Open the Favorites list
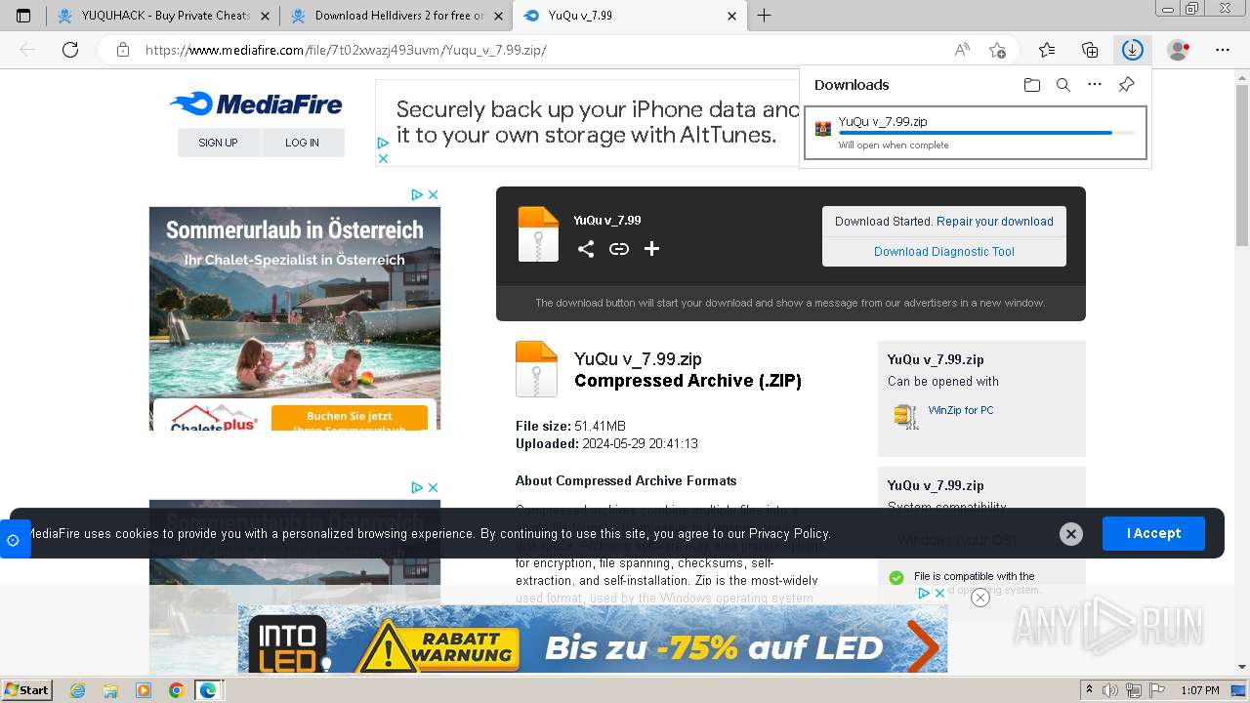The width and height of the screenshot is (1250, 703). pos(1047,50)
